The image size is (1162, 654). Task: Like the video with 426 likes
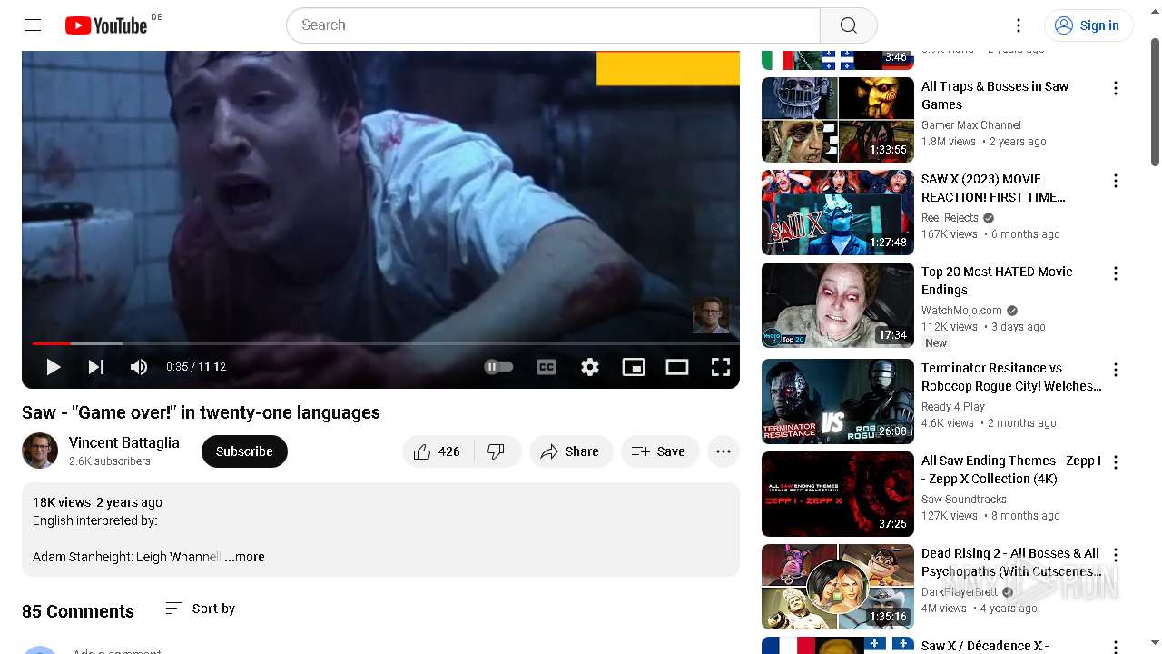point(437,451)
